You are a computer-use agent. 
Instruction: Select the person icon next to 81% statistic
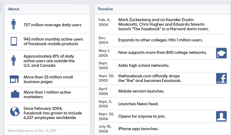(x=13, y=60)
